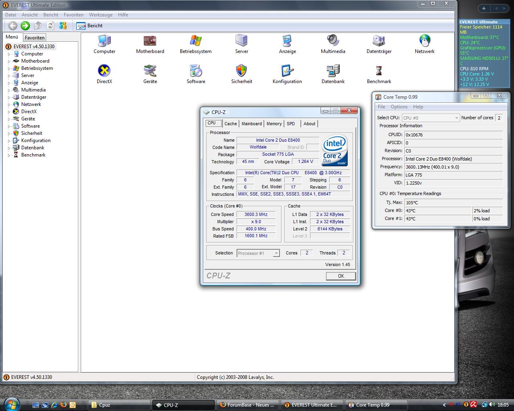Open the Motherboard category icon
Viewport: 514px width, 411px height.
click(x=150, y=41)
